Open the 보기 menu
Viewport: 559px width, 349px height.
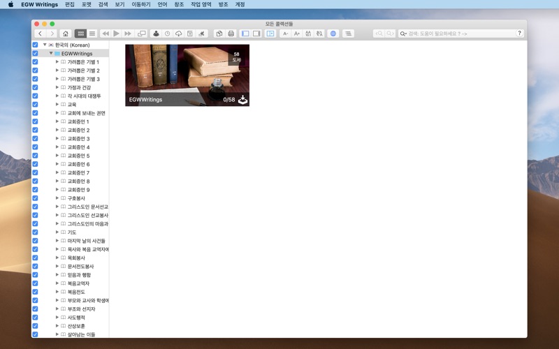click(x=119, y=4)
